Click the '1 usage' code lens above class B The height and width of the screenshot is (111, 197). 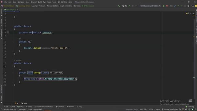(18, 60)
